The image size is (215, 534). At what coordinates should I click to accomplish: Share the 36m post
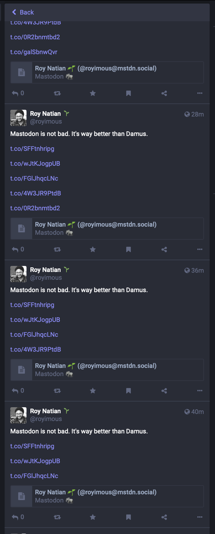point(164,391)
